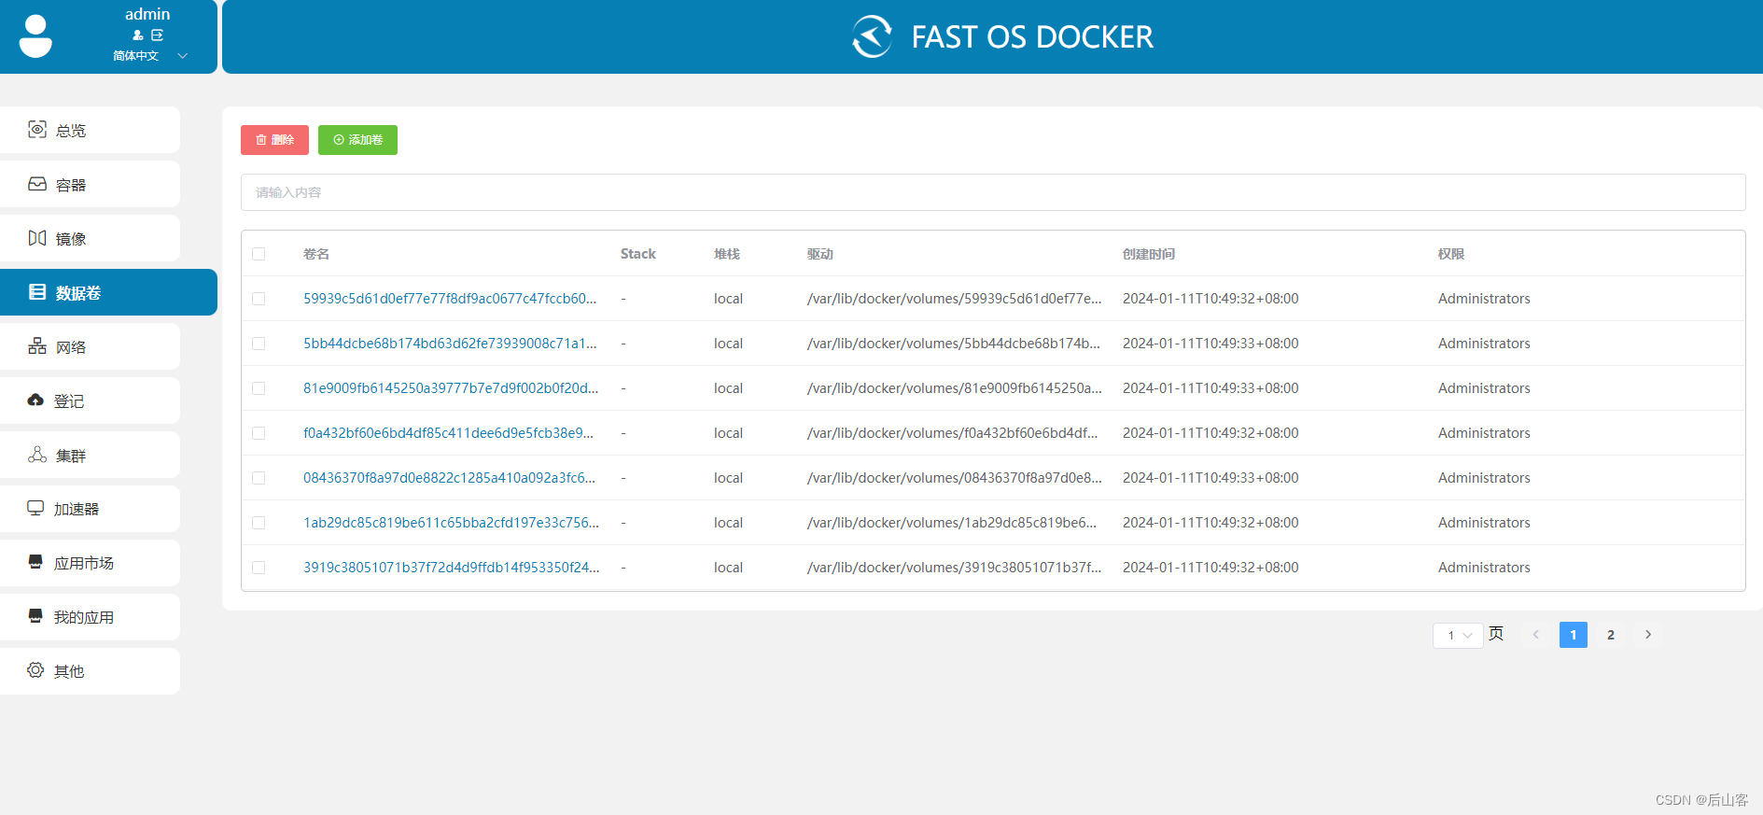Click path /var/lib/docker/volumes/59939c5d61d0ef77e...
The height and width of the screenshot is (815, 1763).
point(954,299)
